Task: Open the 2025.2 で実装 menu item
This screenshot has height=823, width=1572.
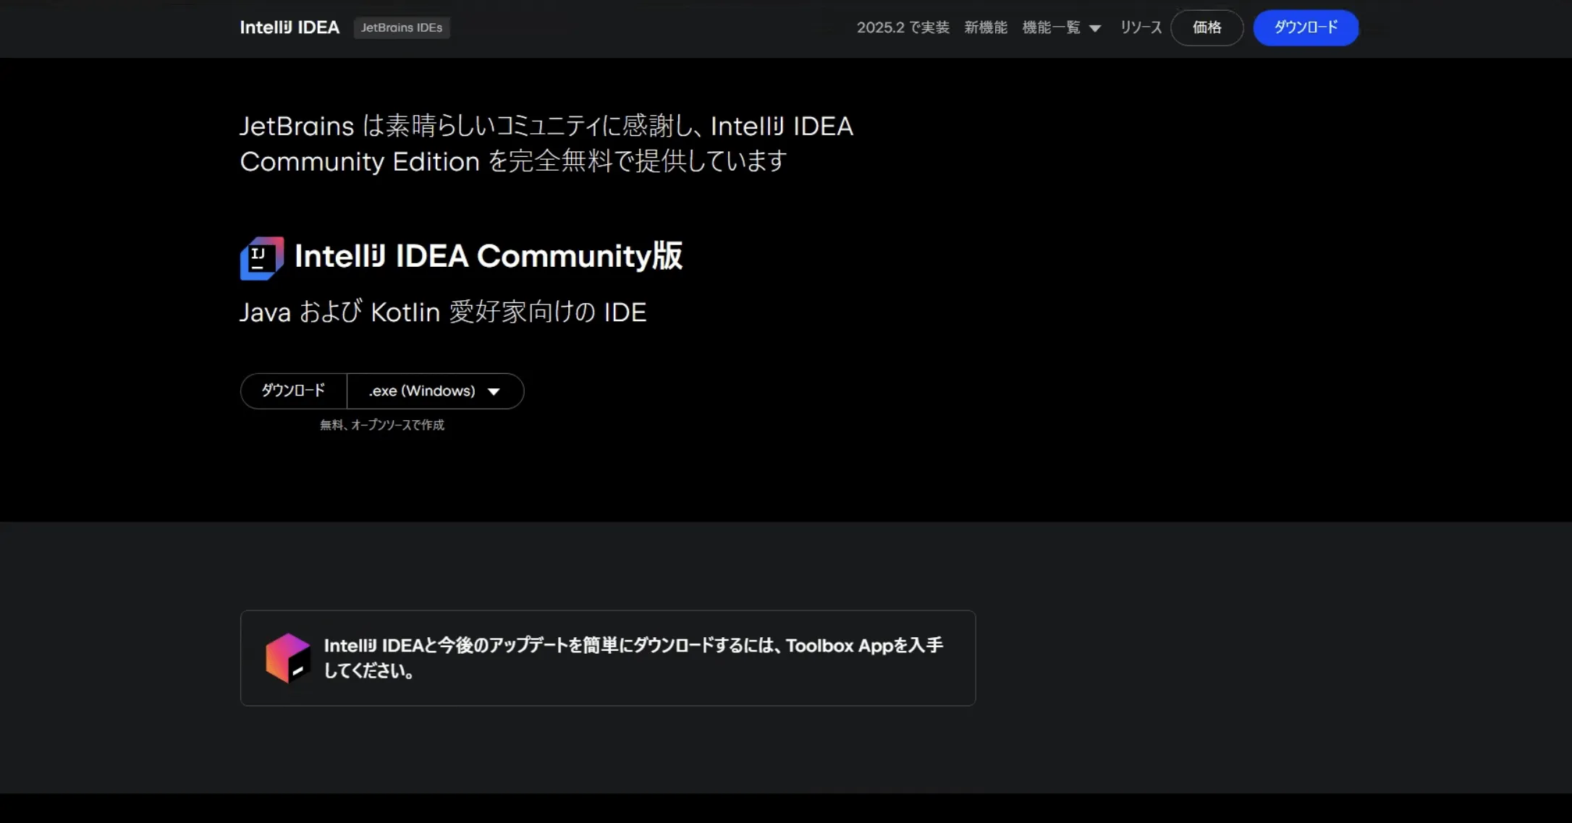Action: click(x=903, y=27)
